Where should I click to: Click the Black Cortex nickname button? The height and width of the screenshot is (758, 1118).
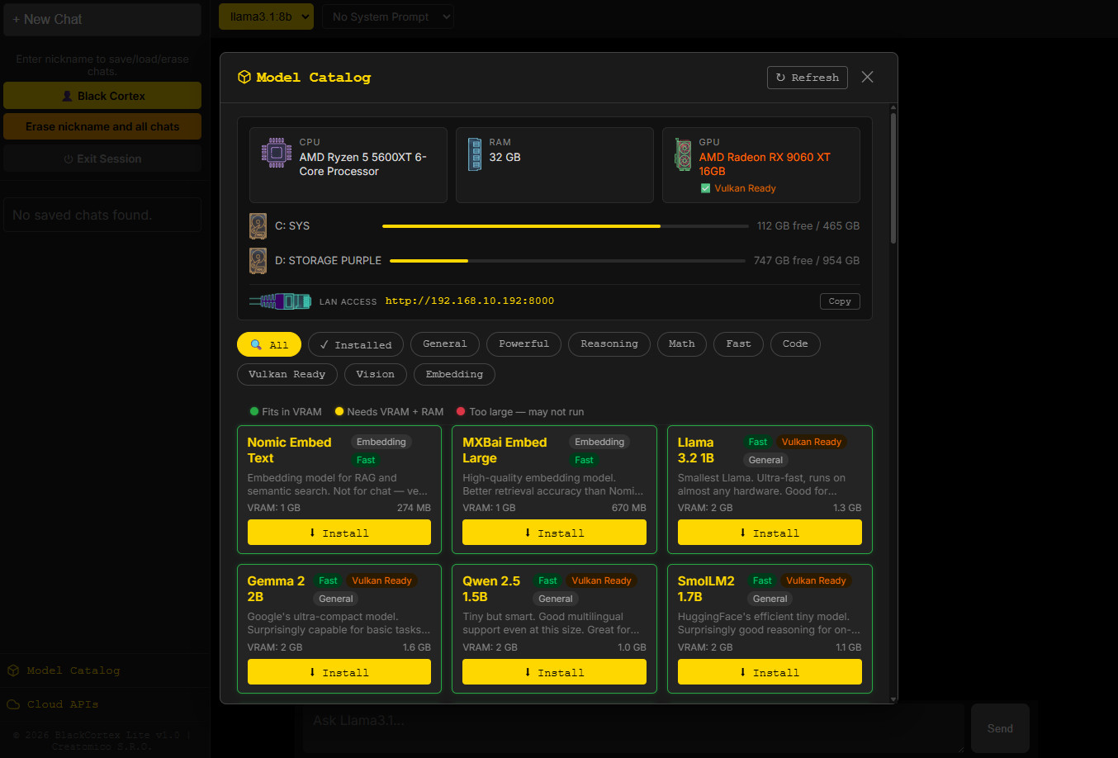pyautogui.click(x=102, y=96)
